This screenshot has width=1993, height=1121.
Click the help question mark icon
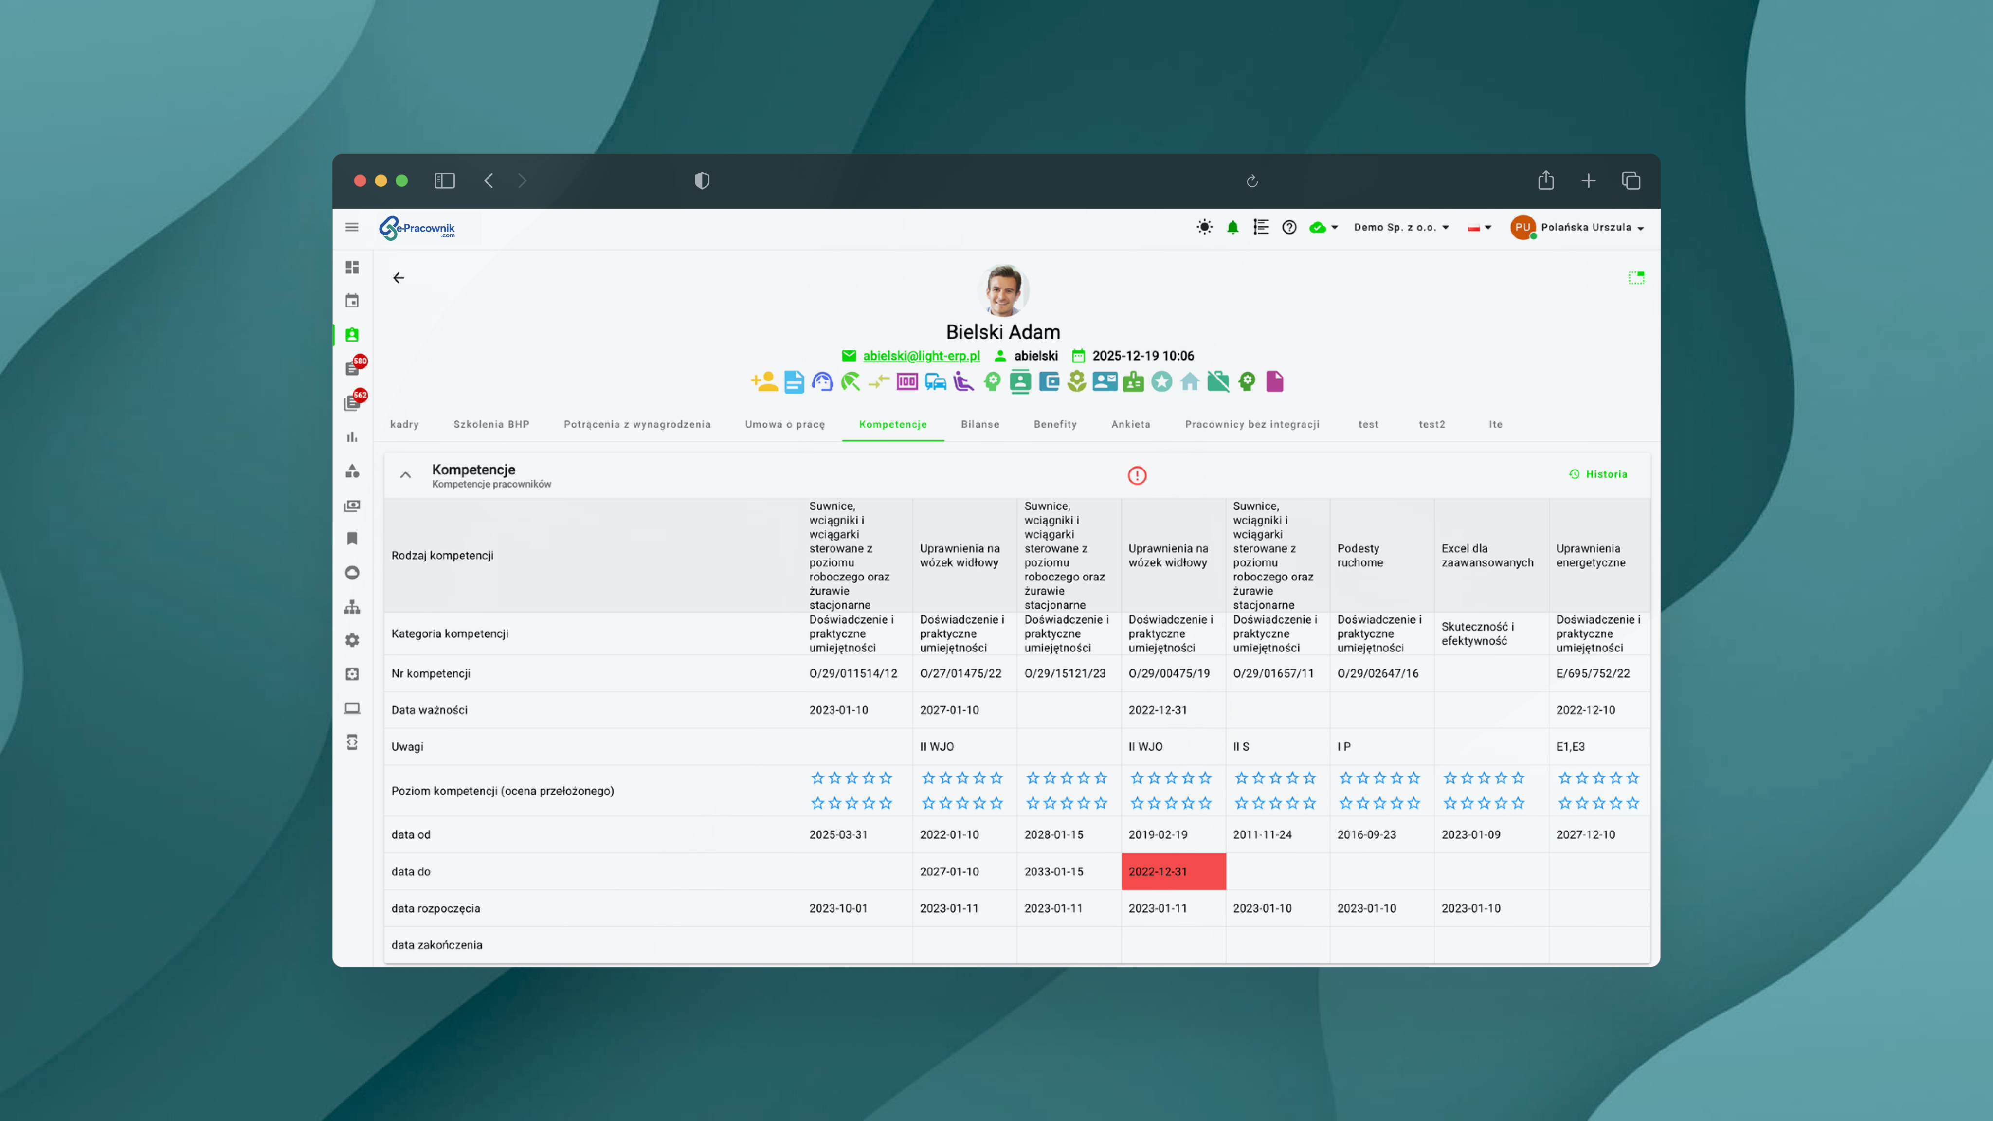[1289, 227]
